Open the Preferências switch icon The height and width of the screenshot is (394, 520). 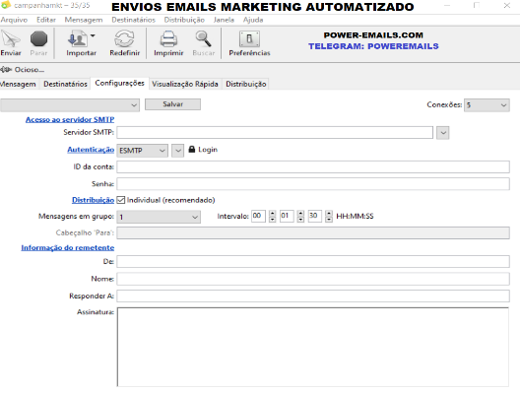tap(249, 39)
